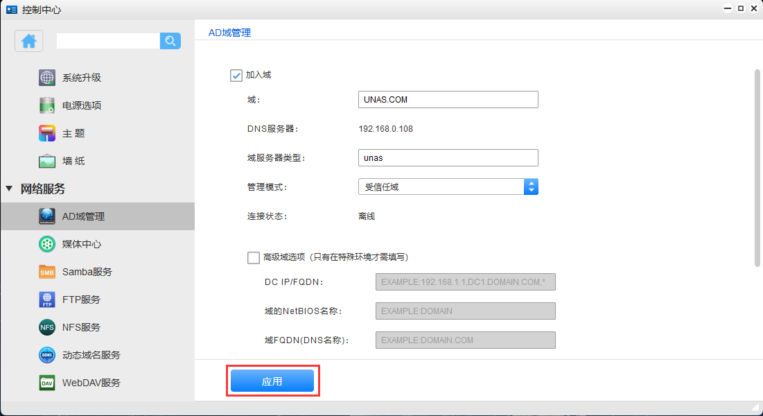Open WebDAV服务 in sidebar

point(91,383)
